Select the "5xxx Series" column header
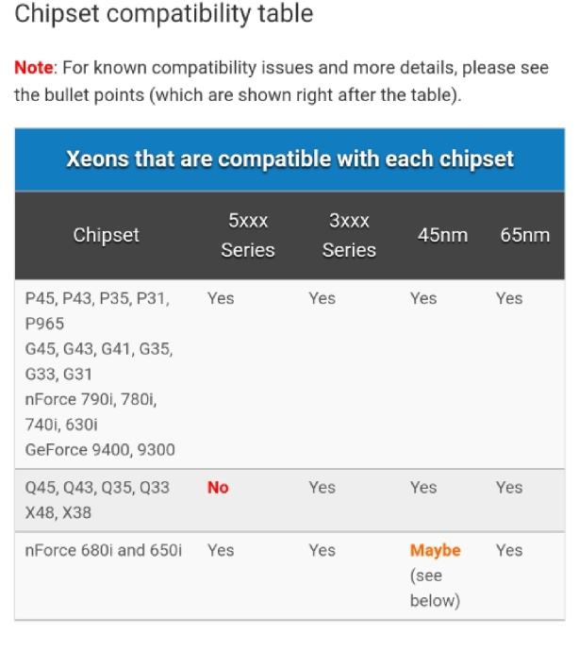Image resolution: width=579 pixels, height=651 pixels. point(248,235)
